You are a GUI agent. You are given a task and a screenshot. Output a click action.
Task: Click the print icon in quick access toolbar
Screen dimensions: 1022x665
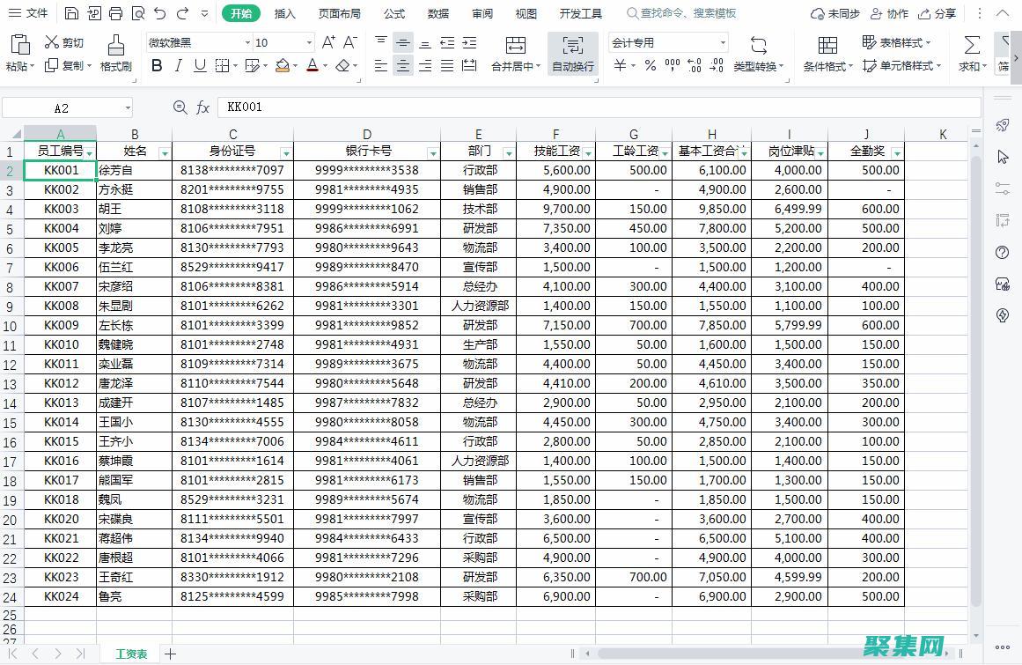[115, 13]
